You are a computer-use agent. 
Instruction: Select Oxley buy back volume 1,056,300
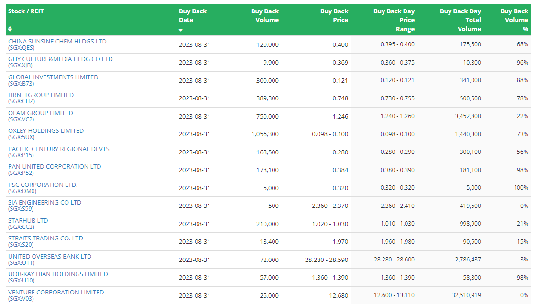click(x=265, y=134)
